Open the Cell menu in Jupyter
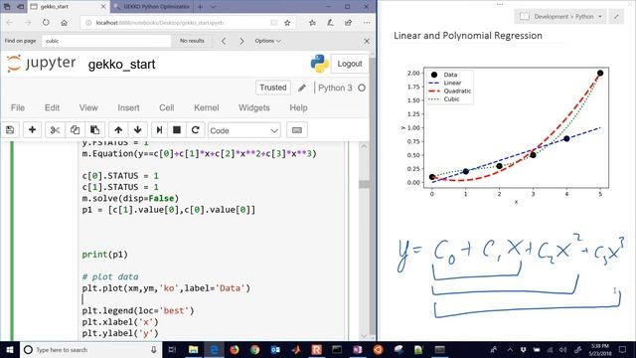The width and height of the screenshot is (636, 358). coord(167,107)
